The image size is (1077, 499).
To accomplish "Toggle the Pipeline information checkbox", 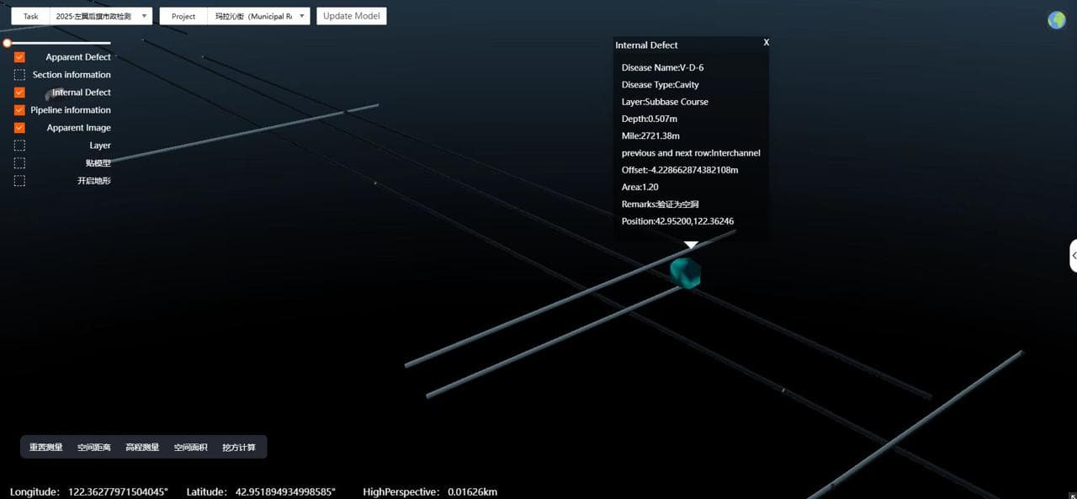I will click(x=19, y=110).
